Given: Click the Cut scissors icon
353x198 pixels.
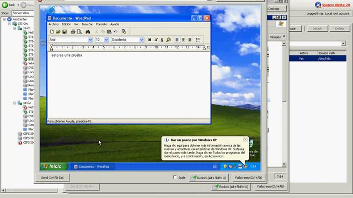Looking at the screenshot, I should (x=97, y=32).
